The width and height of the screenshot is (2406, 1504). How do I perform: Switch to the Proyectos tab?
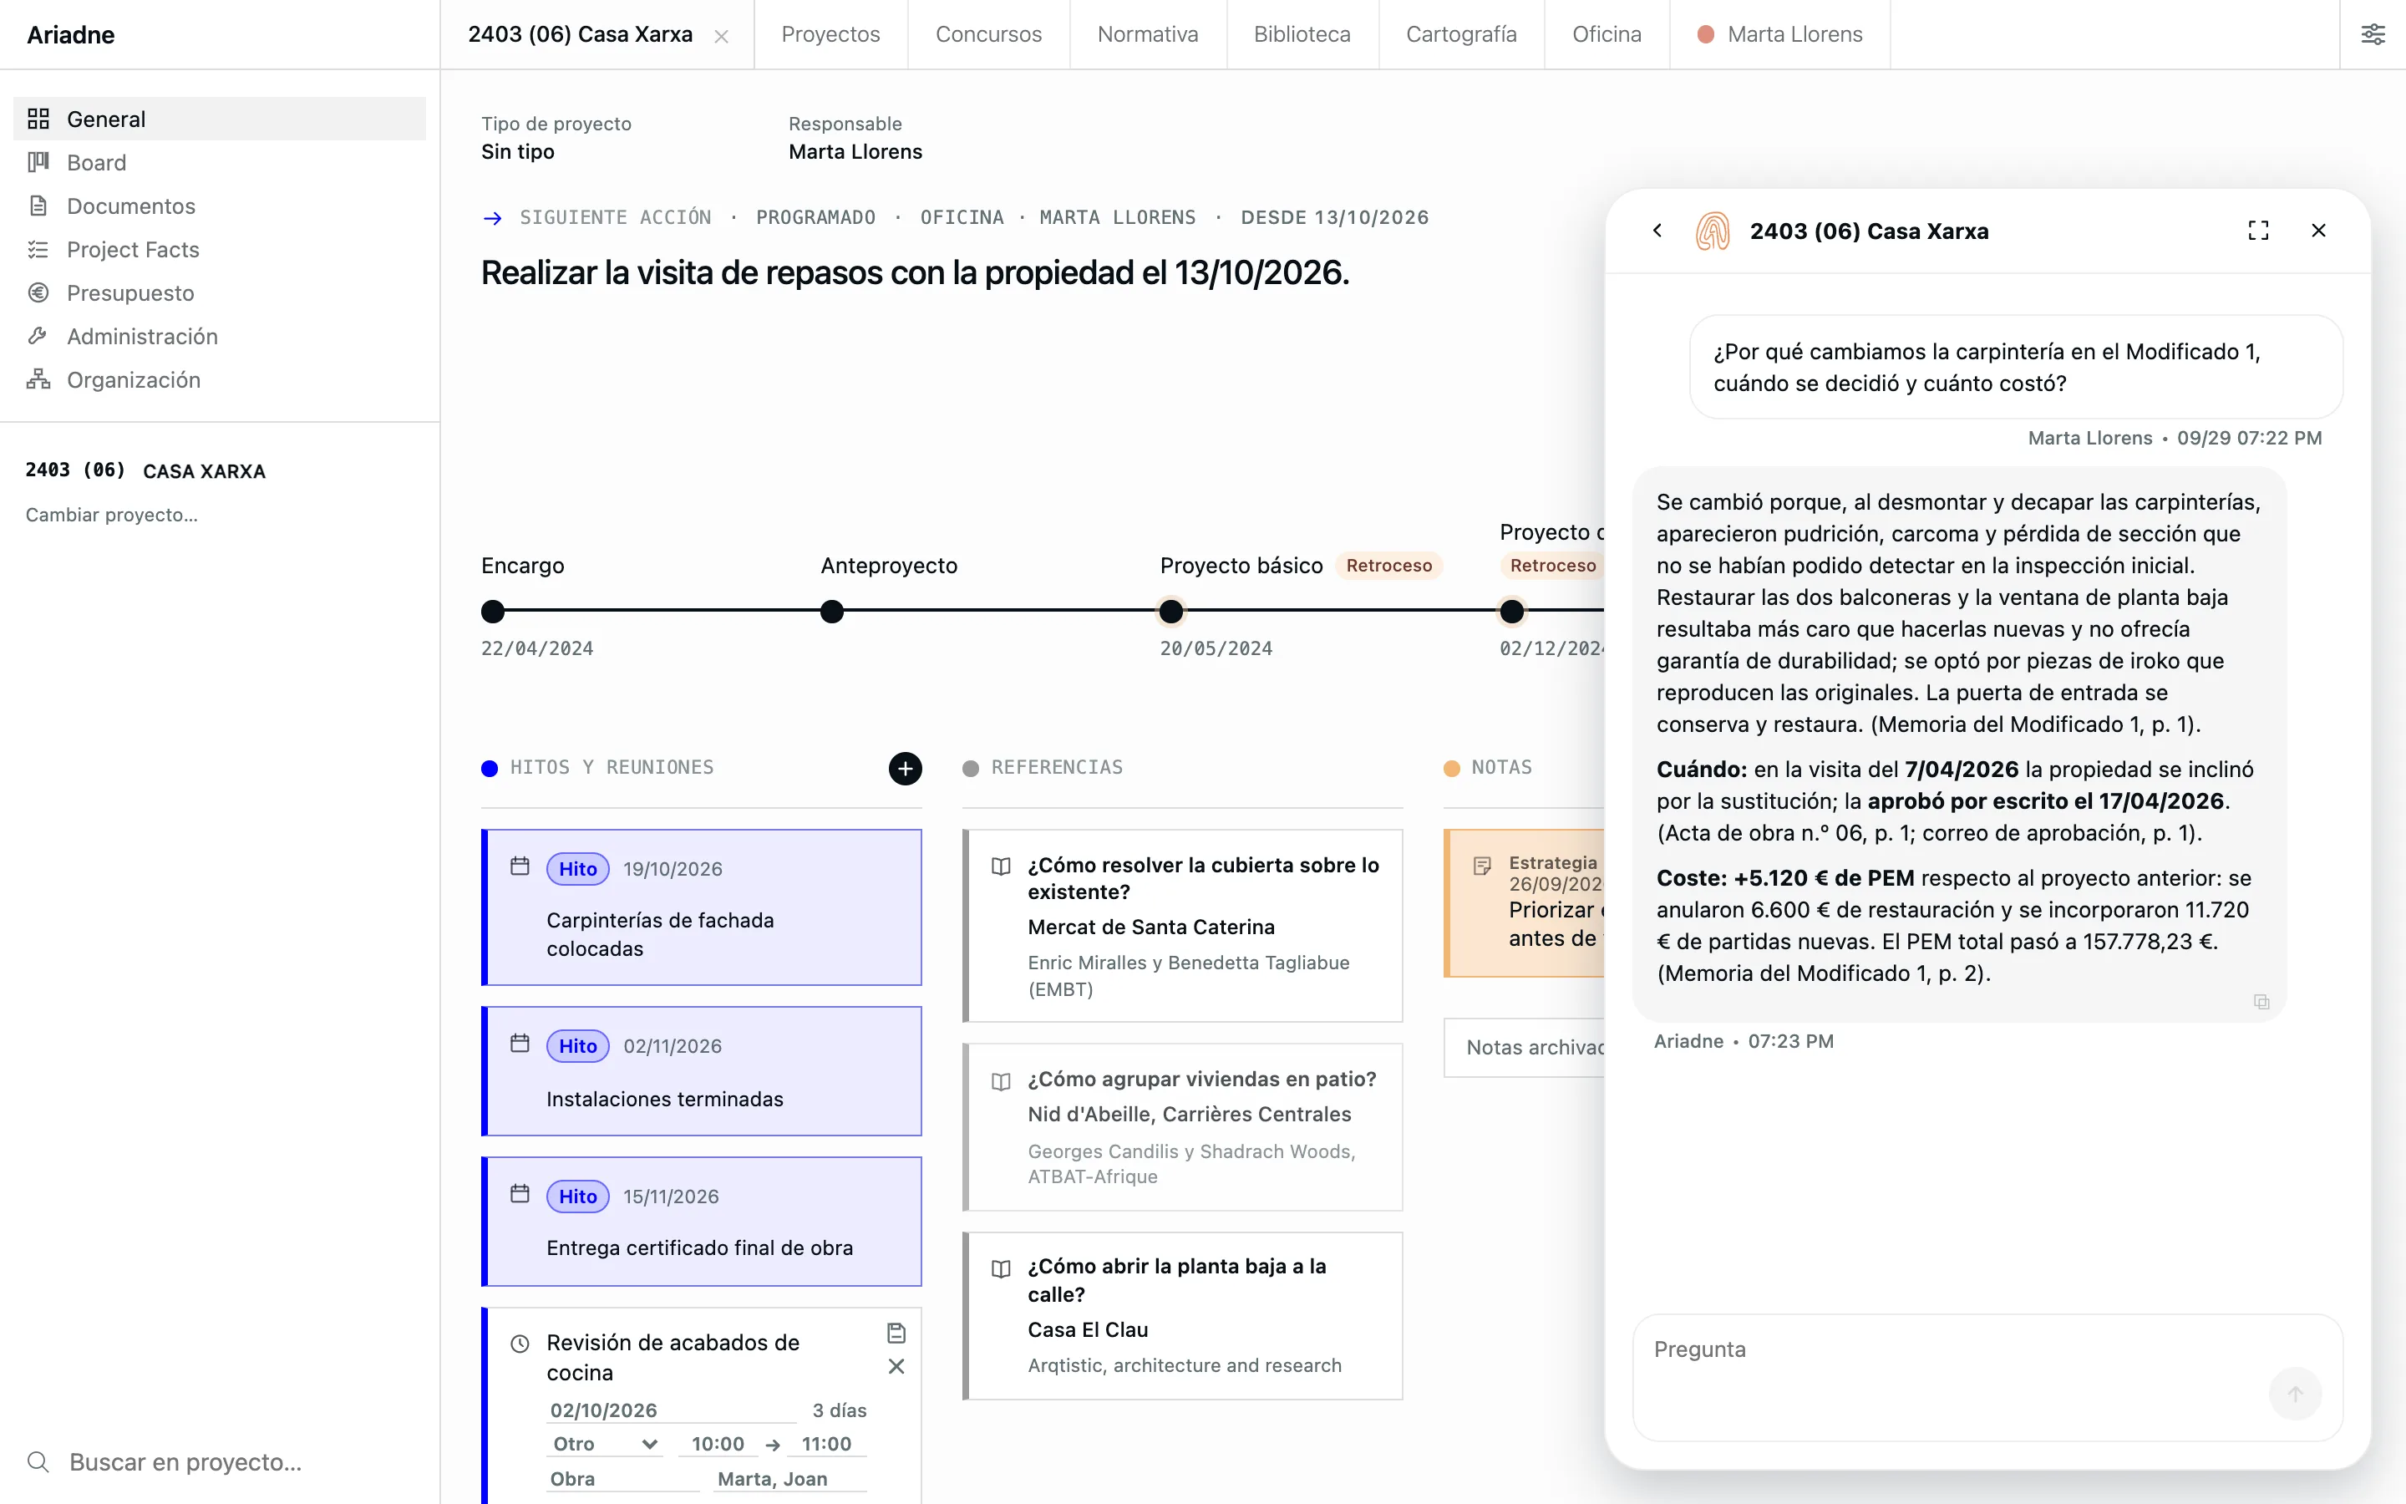(x=830, y=35)
